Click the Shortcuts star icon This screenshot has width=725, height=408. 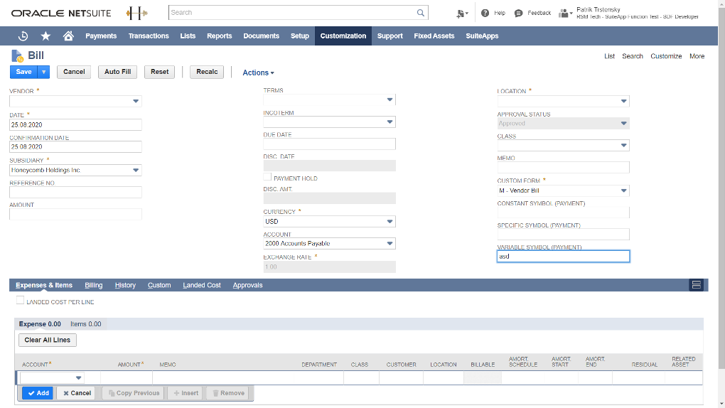[x=45, y=36]
